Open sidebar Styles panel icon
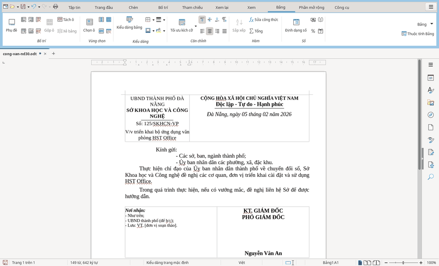This screenshot has height=266, width=439. tap(431, 90)
